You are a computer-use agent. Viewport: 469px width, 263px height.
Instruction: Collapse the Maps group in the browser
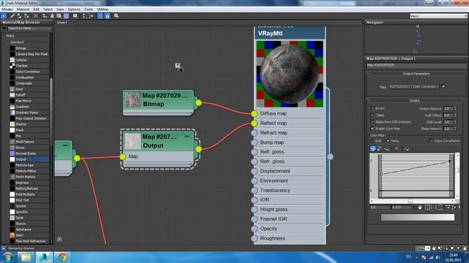pyautogui.click(x=4, y=36)
